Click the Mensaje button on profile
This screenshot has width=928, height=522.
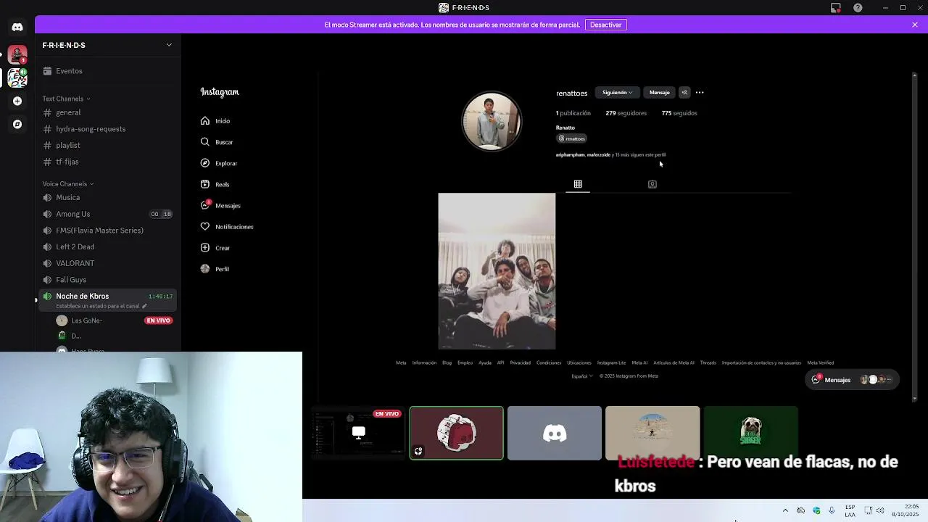point(659,93)
